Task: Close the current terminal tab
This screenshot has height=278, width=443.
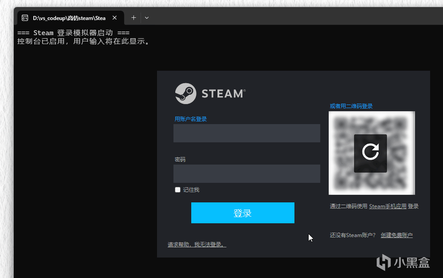Action: [x=114, y=17]
